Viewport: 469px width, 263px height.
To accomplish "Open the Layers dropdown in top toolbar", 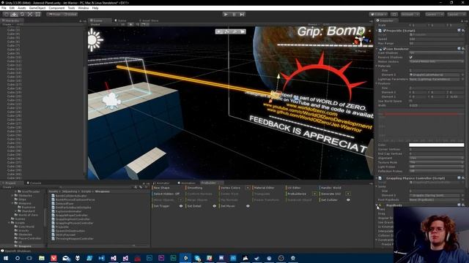I will (x=434, y=15).
